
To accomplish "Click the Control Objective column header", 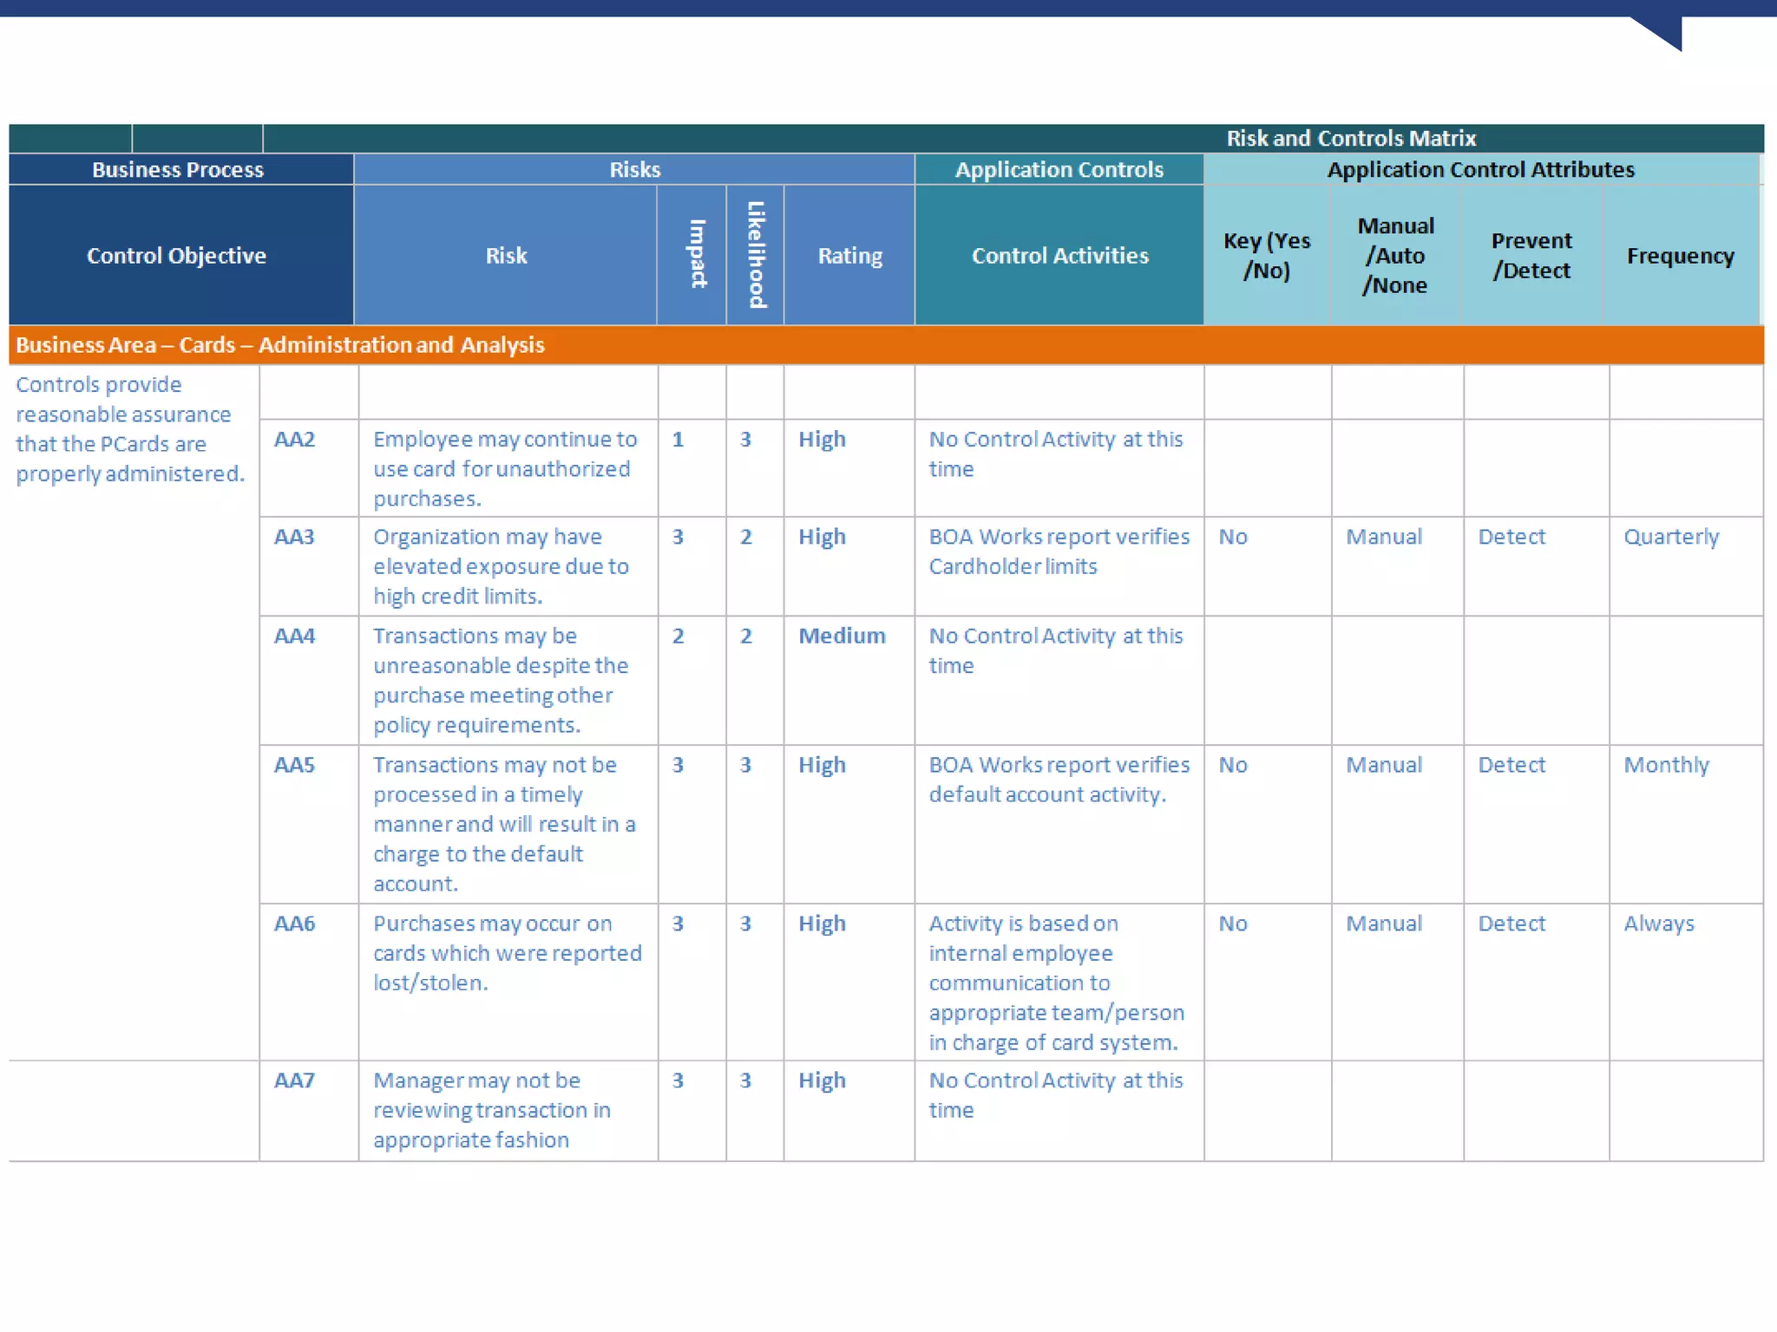I will (177, 256).
